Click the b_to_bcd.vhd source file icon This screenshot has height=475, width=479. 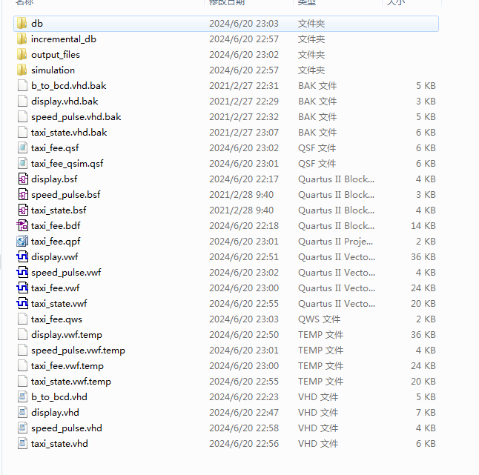pyautogui.click(x=22, y=397)
